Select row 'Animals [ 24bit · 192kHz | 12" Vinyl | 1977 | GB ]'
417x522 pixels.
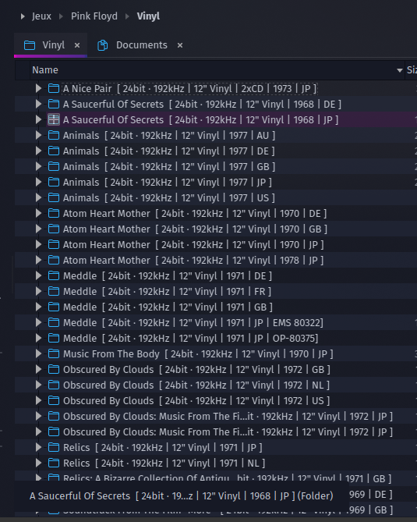(x=216, y=166)
